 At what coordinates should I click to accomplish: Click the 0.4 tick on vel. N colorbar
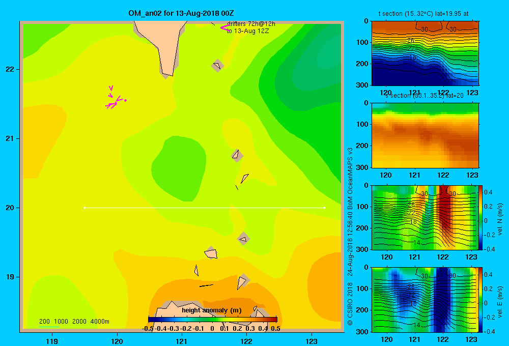pos(488,192)
